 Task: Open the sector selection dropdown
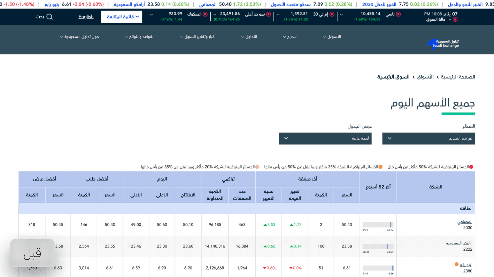[428, 138]
